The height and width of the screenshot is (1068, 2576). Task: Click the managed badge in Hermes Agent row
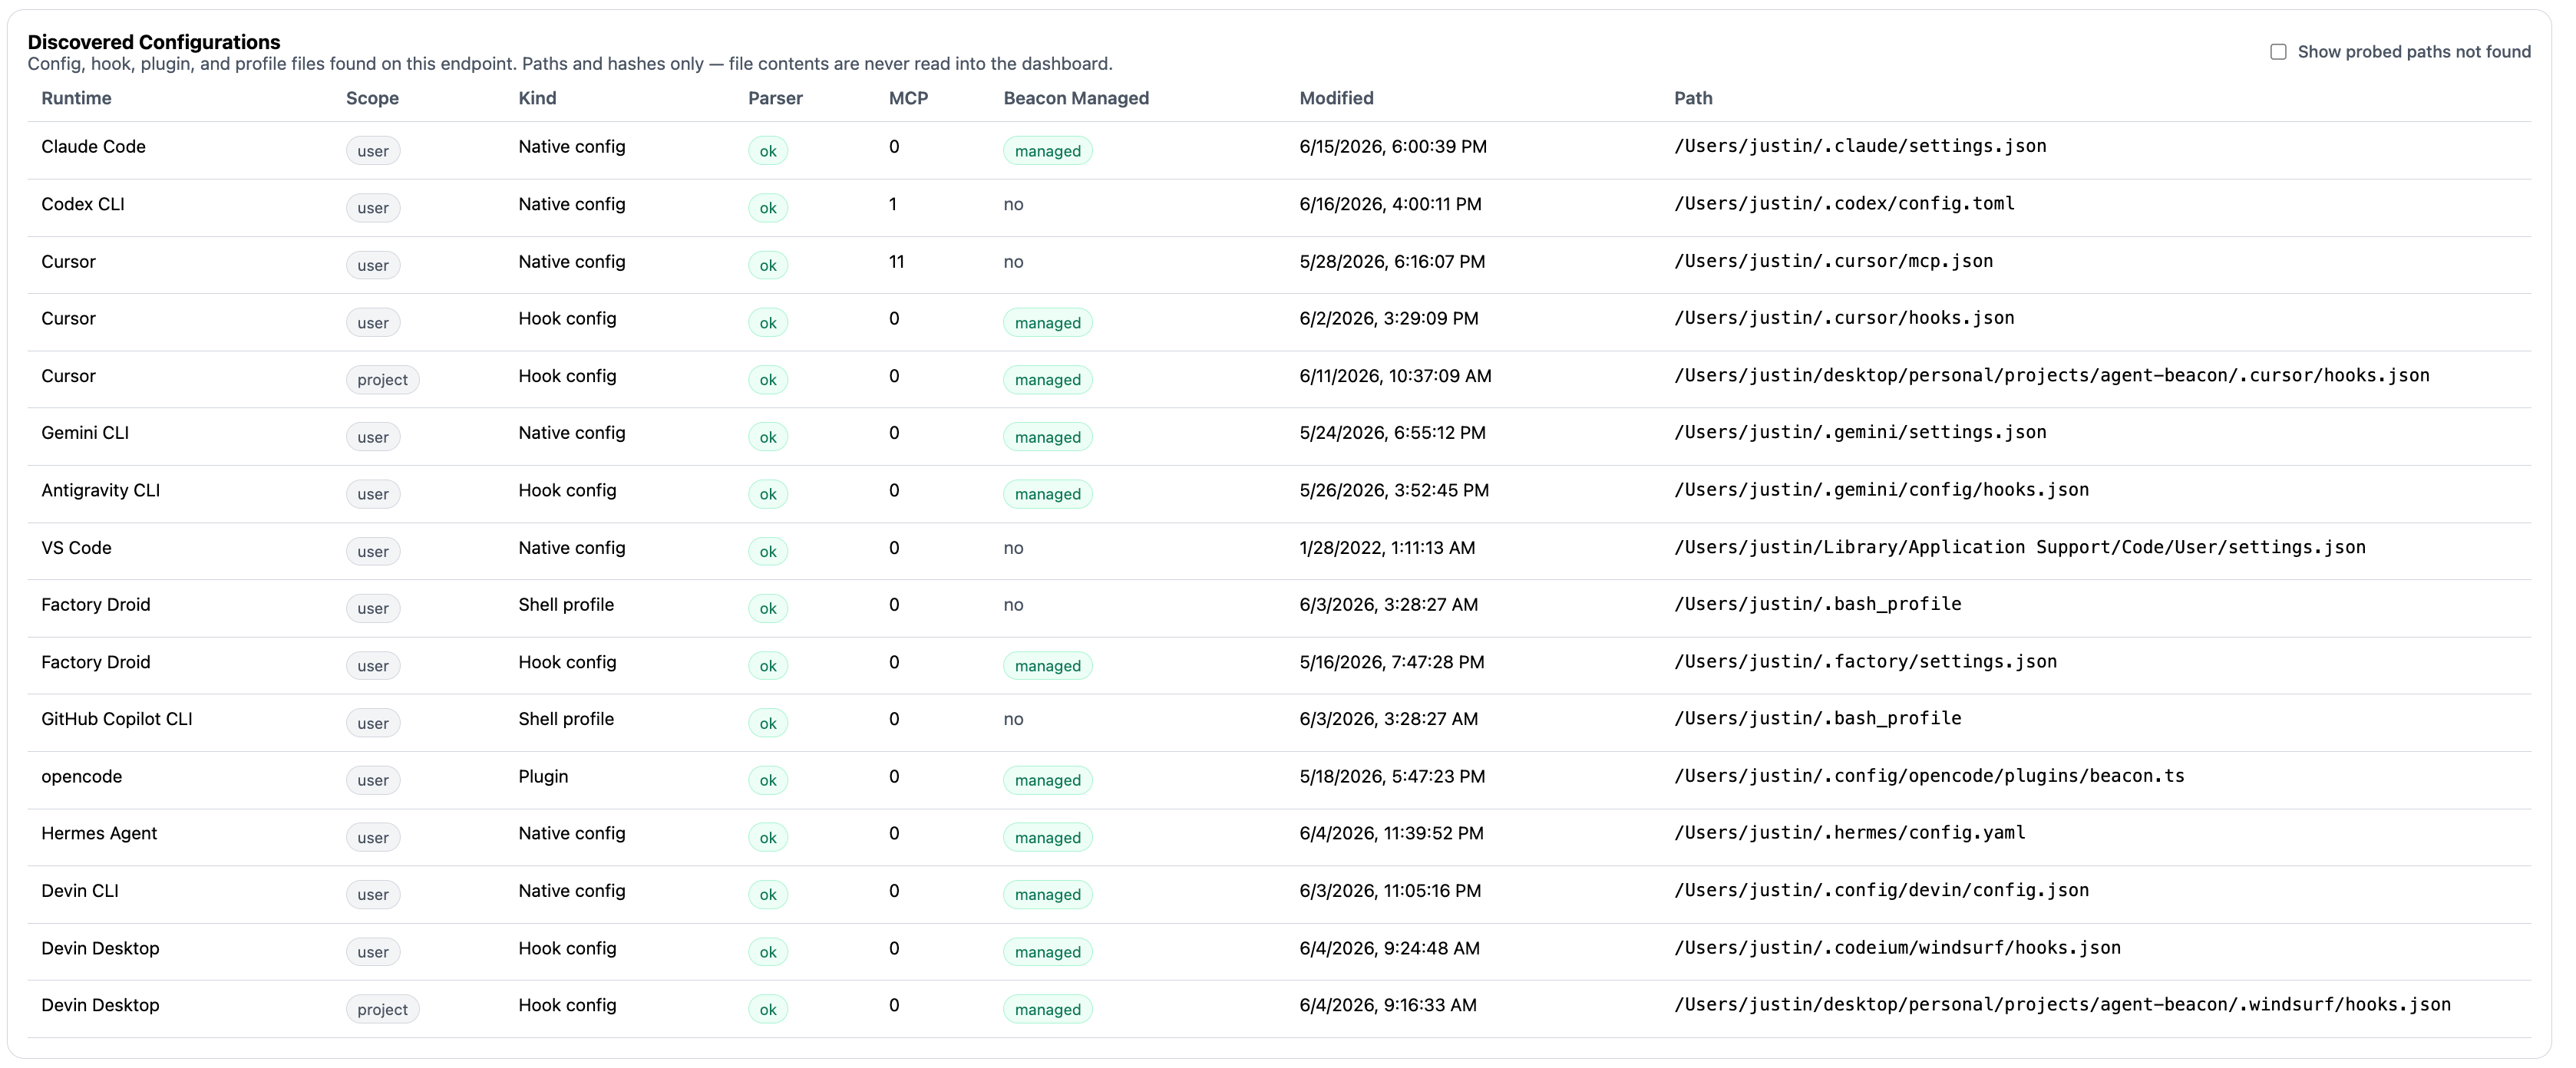(x=1047, y=838)
